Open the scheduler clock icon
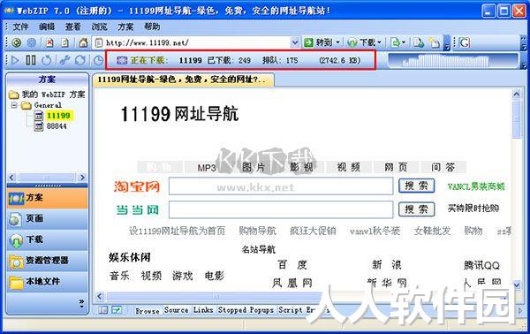This screenshot has height=334, width=530. click(98, 60)
